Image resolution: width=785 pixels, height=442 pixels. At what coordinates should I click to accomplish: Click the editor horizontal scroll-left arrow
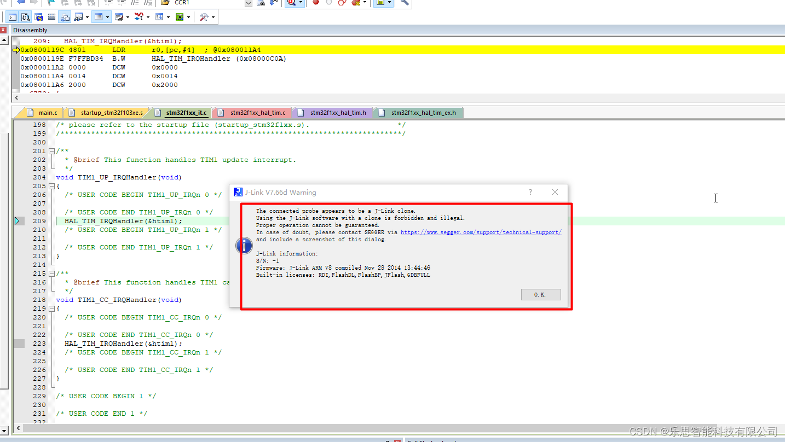[x=18, y=428]
